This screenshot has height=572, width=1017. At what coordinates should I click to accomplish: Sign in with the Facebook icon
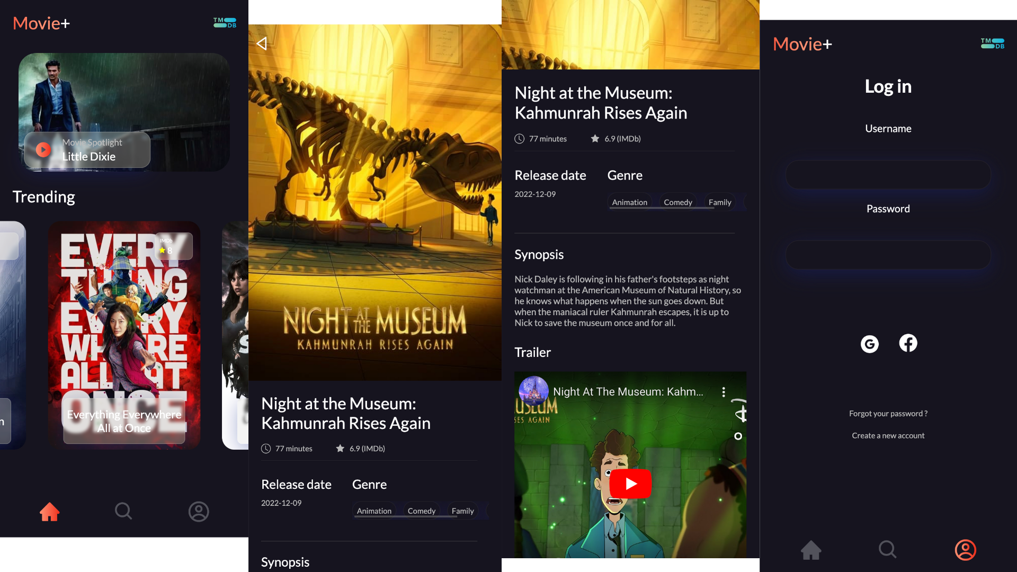(908, 343)
